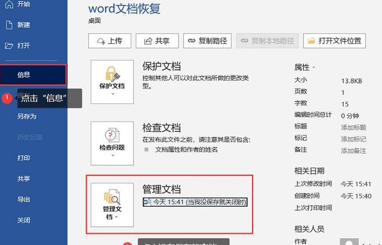The width and height of the screenshot is (382, 245).
Task: Choose 另存为 from the sidebar
Action: point(26,116)
